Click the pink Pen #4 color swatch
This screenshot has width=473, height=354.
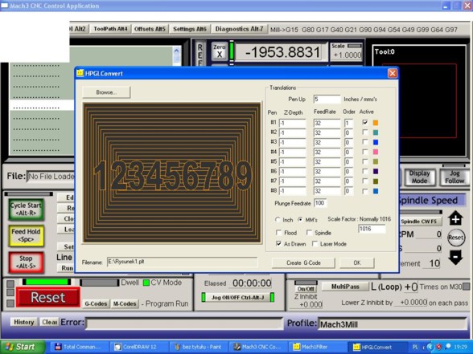click(376, 152)
